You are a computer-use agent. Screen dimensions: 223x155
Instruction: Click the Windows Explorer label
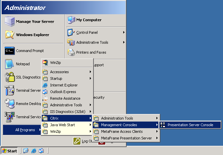coord(32,35)
